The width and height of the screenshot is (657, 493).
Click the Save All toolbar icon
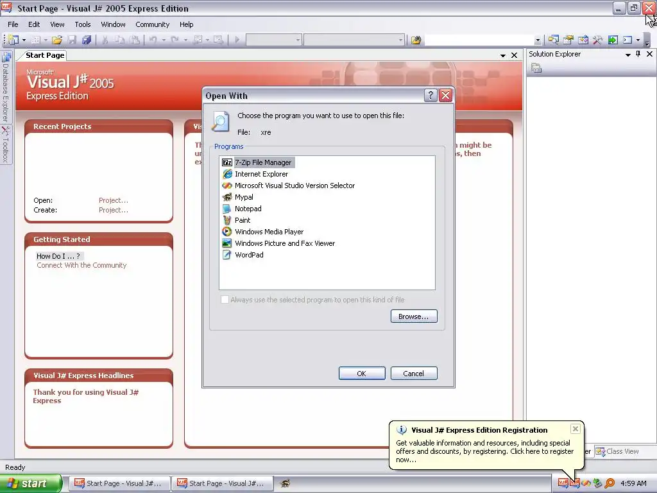pyautogui.click(x=87, y=40)
